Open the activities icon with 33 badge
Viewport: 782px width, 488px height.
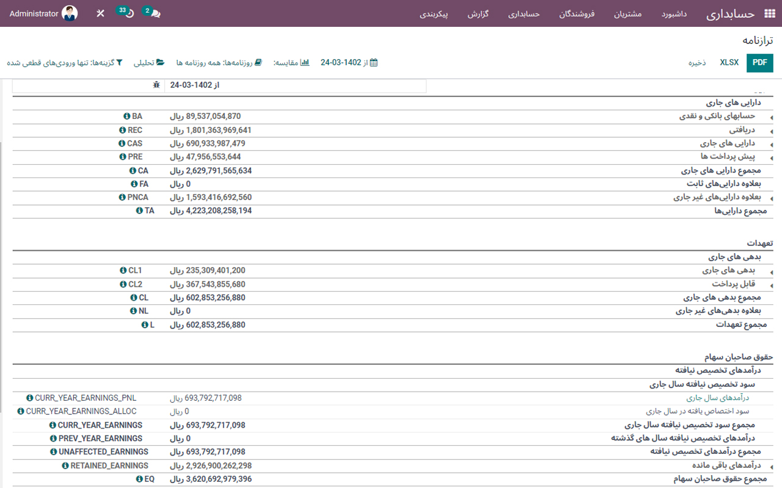click(x=125, y=13)
